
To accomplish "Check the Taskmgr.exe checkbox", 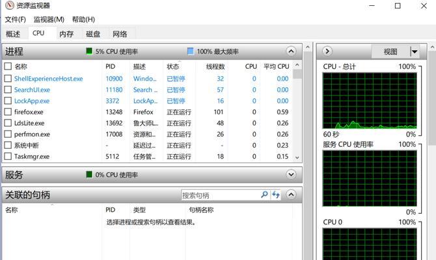I will pos(8,156).
